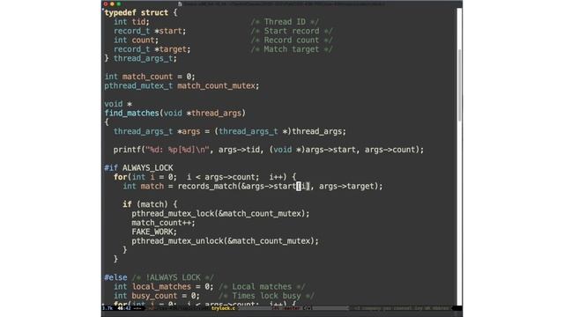Viewport: 564px width, 317px height.
Task: Click the '#if ALWAYS_LOCK' directive
Action: point(138,168)
